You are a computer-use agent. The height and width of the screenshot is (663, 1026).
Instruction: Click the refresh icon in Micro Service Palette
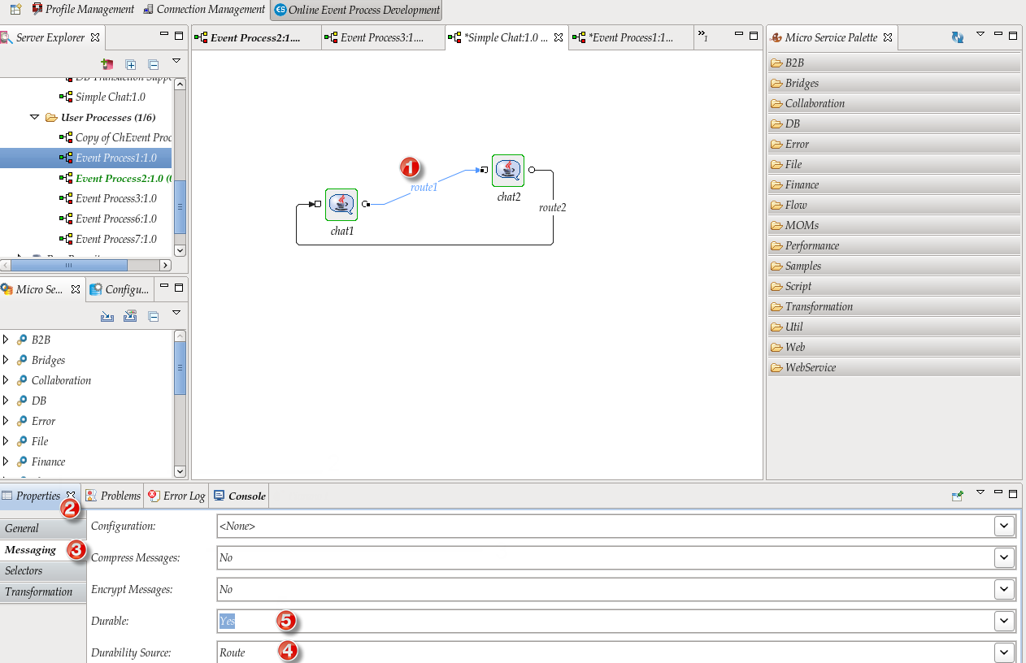click(957, 37)
